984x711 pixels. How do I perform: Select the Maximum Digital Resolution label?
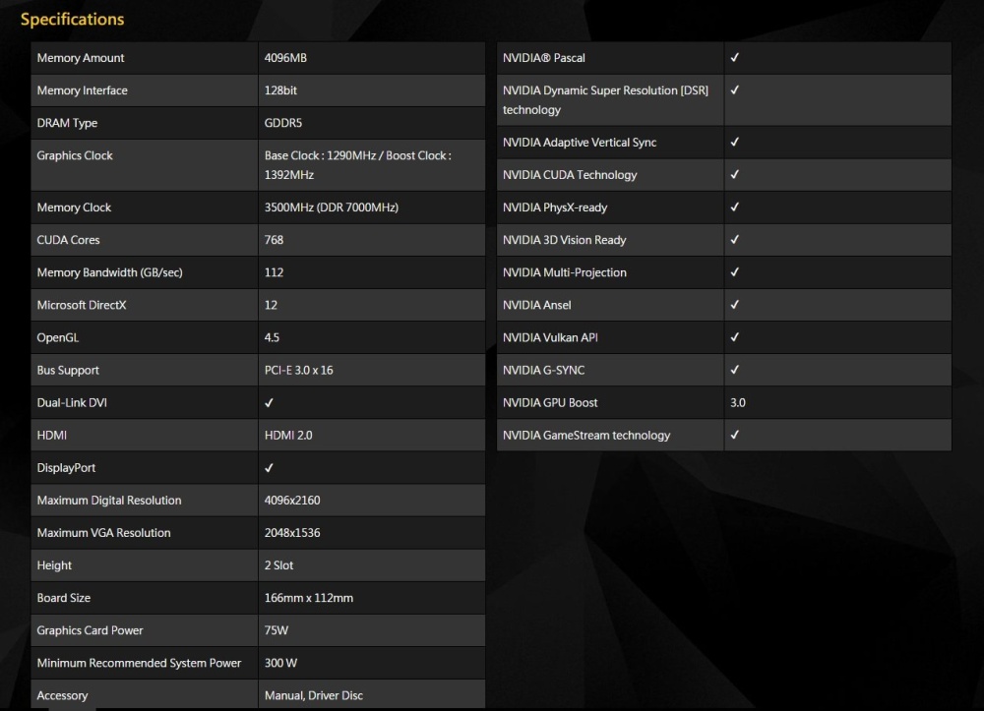pos(109,501)
